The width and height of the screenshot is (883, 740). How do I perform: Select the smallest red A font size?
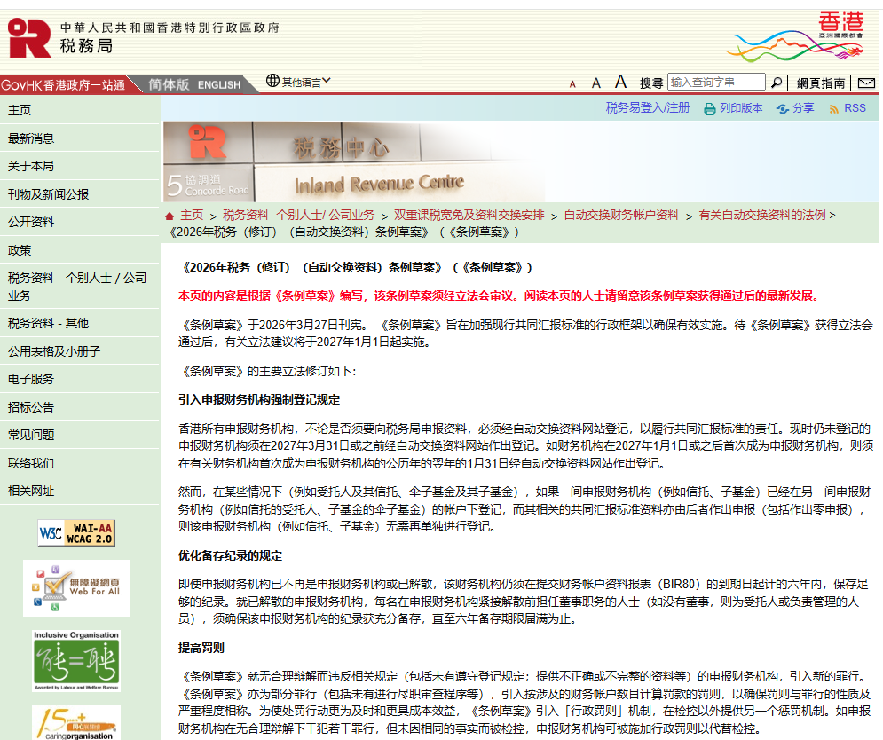573,82
